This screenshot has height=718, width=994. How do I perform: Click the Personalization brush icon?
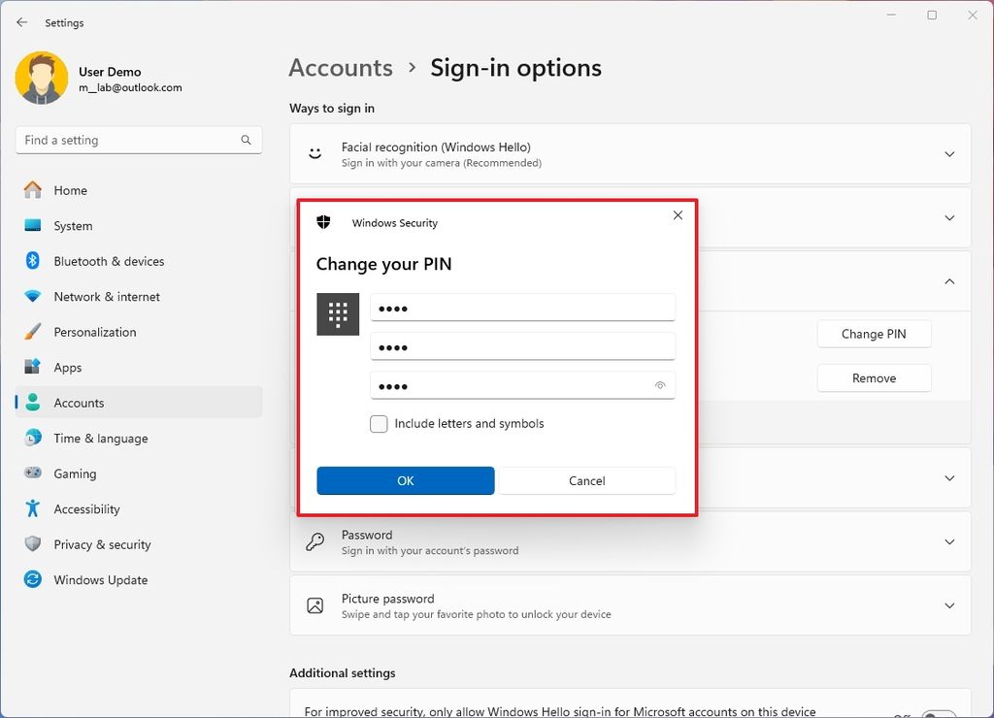coord(32,332)
